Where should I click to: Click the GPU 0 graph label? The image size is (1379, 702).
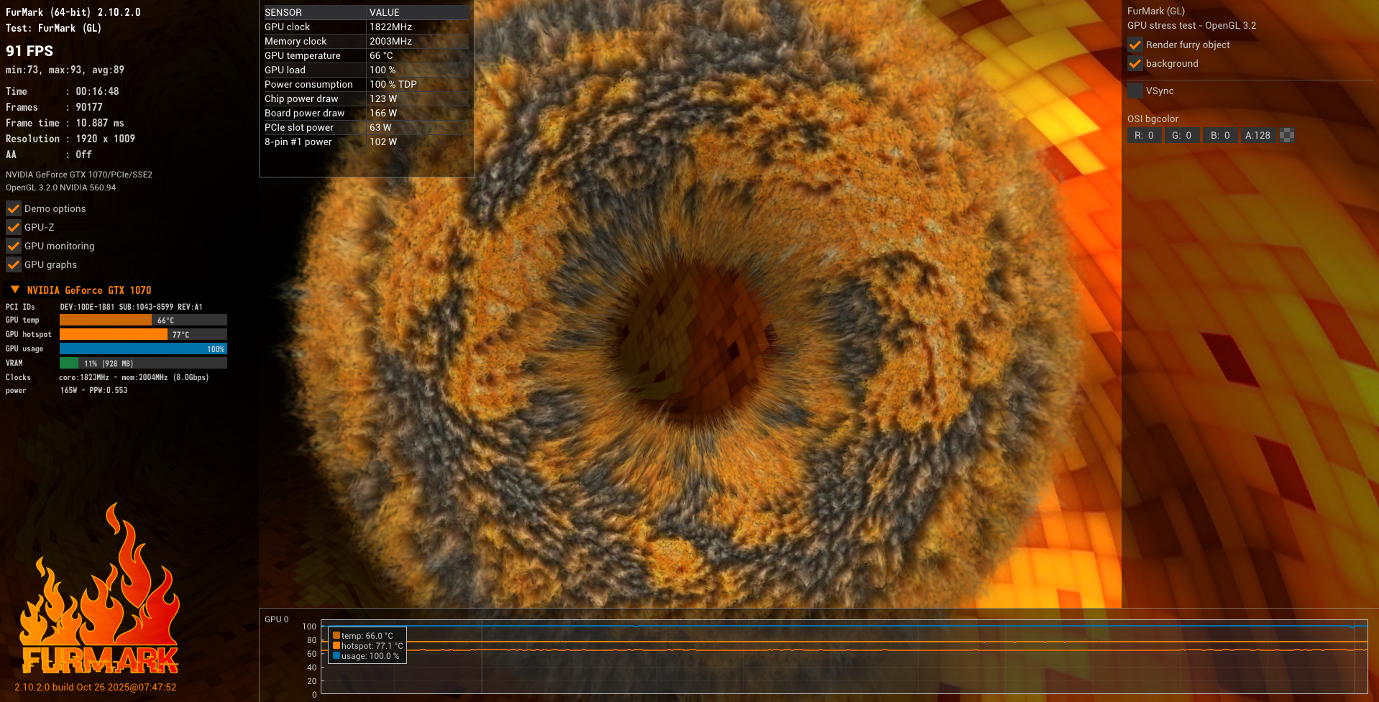pyautogui.click(x=277, y=619)
